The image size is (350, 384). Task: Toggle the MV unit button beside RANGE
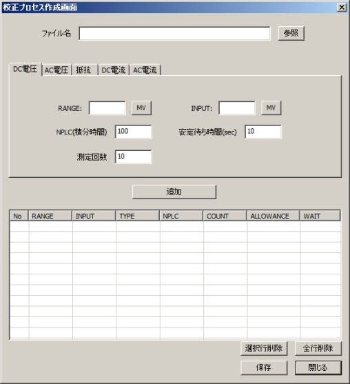141,108
